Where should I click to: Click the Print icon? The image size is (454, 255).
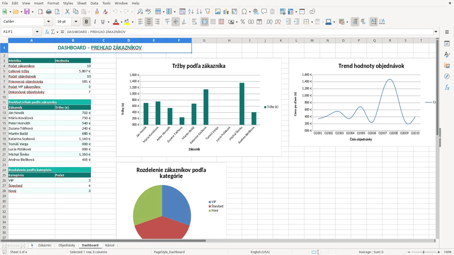pos(49,12)
